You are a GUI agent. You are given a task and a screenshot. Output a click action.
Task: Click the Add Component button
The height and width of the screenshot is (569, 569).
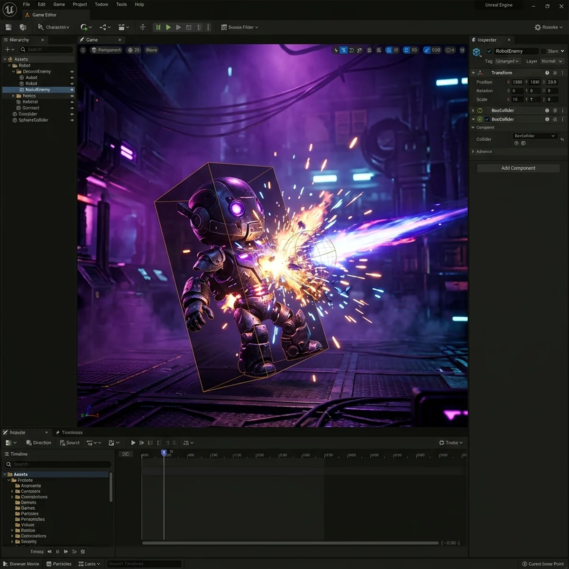[518, 168]
